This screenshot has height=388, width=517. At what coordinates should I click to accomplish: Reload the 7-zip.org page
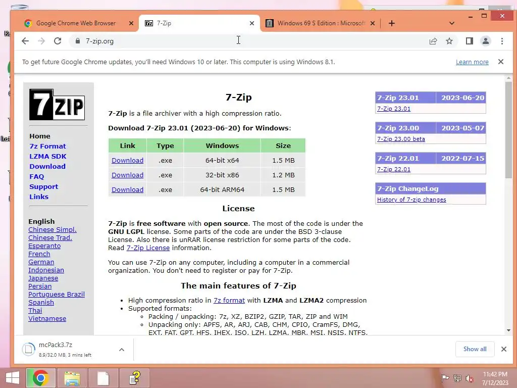(58, 41)
